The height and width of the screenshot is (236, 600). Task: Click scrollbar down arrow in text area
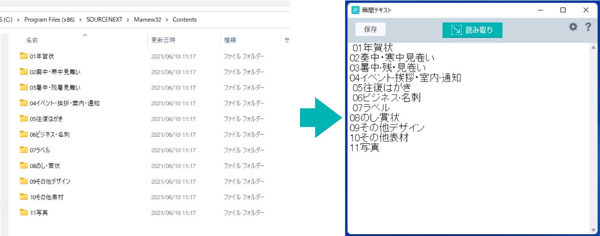[x=593, y=229]
